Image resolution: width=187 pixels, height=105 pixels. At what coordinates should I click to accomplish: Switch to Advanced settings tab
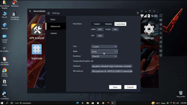click(56, 26)
